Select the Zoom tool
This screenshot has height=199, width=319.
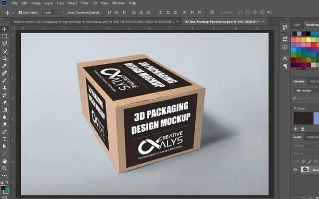(x=4, y=168)
